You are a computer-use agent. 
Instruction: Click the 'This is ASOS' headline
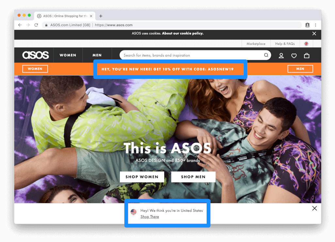click(x=167, y=148)
